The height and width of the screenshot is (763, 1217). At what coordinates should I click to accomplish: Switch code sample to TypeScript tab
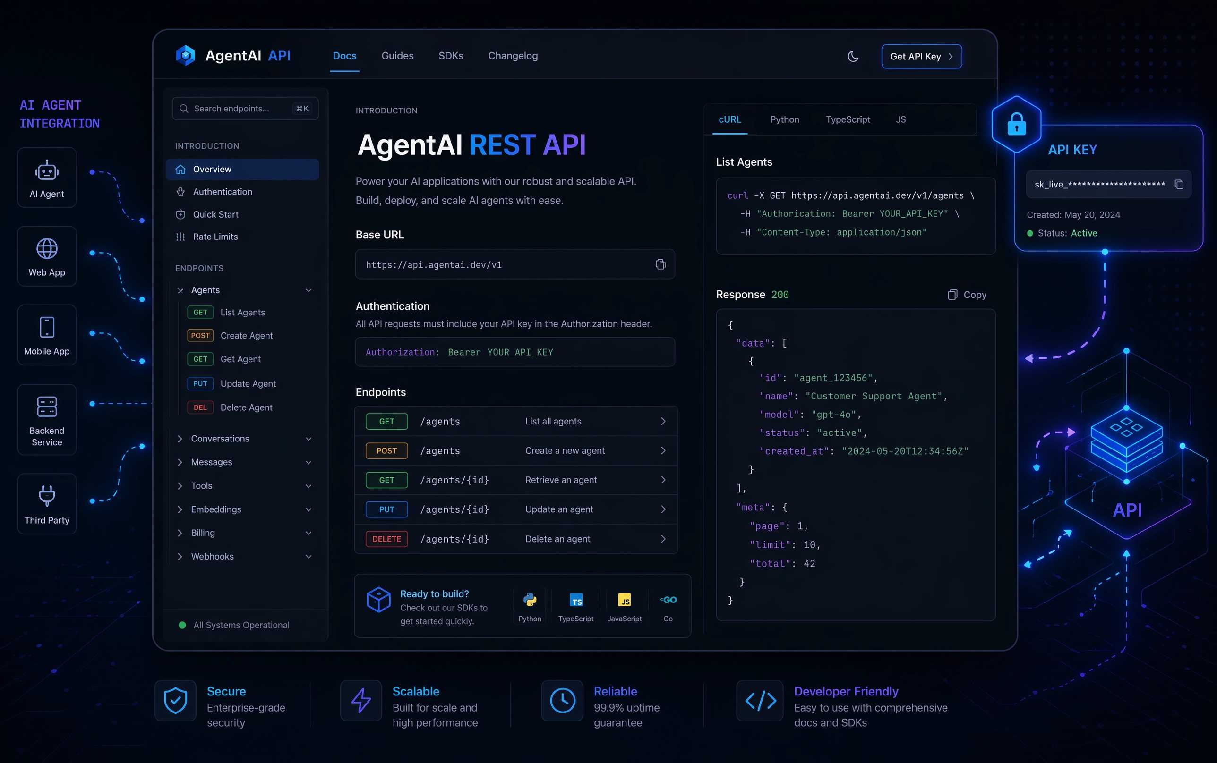848,119
